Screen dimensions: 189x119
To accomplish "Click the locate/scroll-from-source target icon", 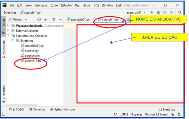I will 39,20.
